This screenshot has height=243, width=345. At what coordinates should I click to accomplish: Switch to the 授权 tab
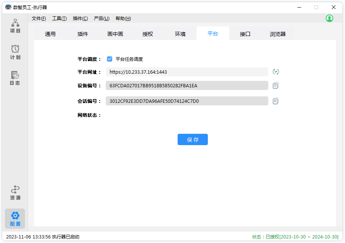pyautogui.click(x=148, y=34)
